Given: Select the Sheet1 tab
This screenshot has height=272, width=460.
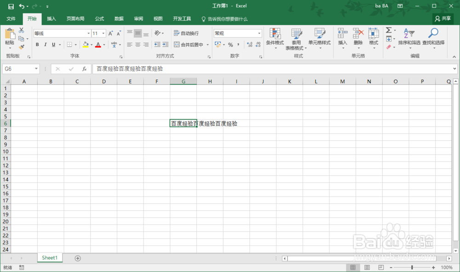Looking at the screenshot, I should coord(50,258).
